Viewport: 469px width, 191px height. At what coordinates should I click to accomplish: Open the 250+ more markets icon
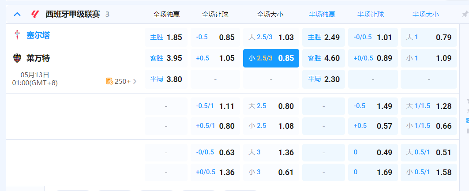coord(109,81)
